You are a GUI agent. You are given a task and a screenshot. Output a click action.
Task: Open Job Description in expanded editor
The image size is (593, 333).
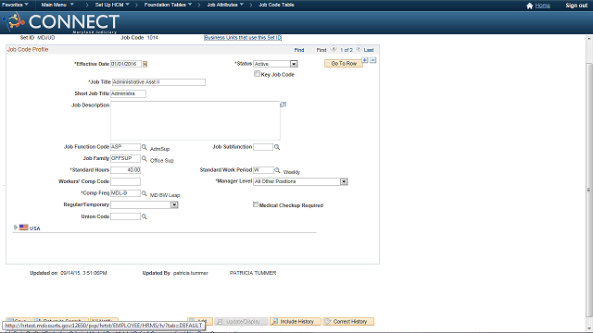pyautogui.click(x=284, y=105)
